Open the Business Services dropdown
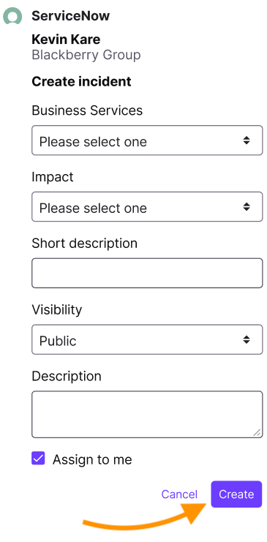Viewport: 267px width, 542px height. pos(147,140)
